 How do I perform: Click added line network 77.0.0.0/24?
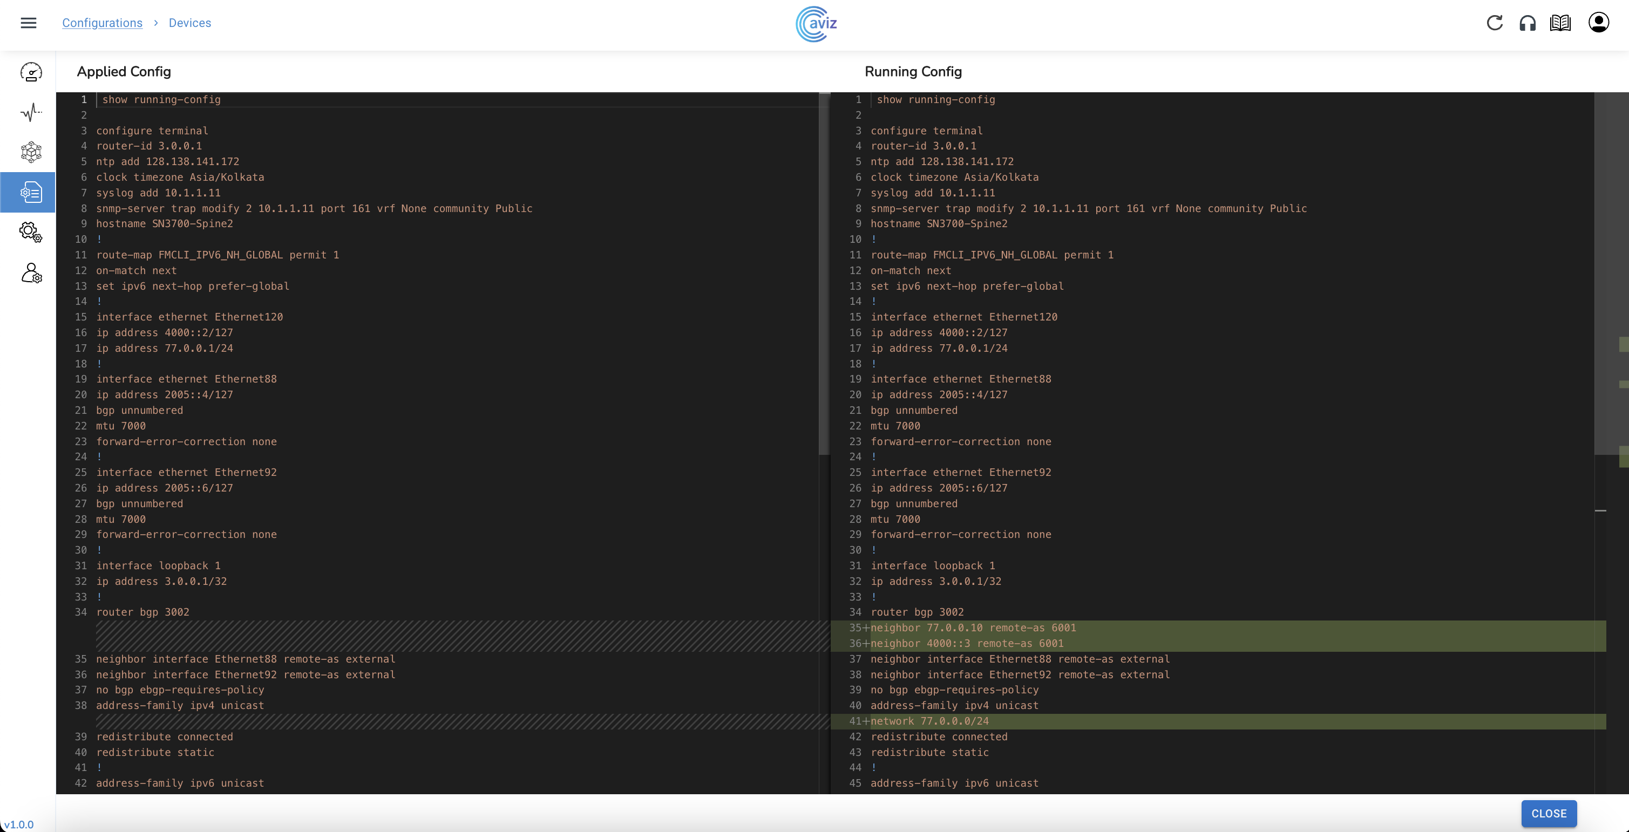click(x=929, y=721)
